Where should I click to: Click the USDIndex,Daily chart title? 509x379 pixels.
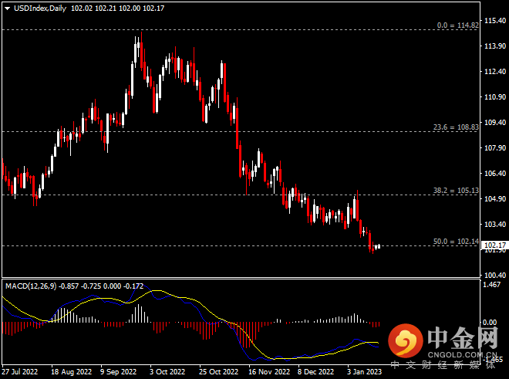tap(39, 7)
